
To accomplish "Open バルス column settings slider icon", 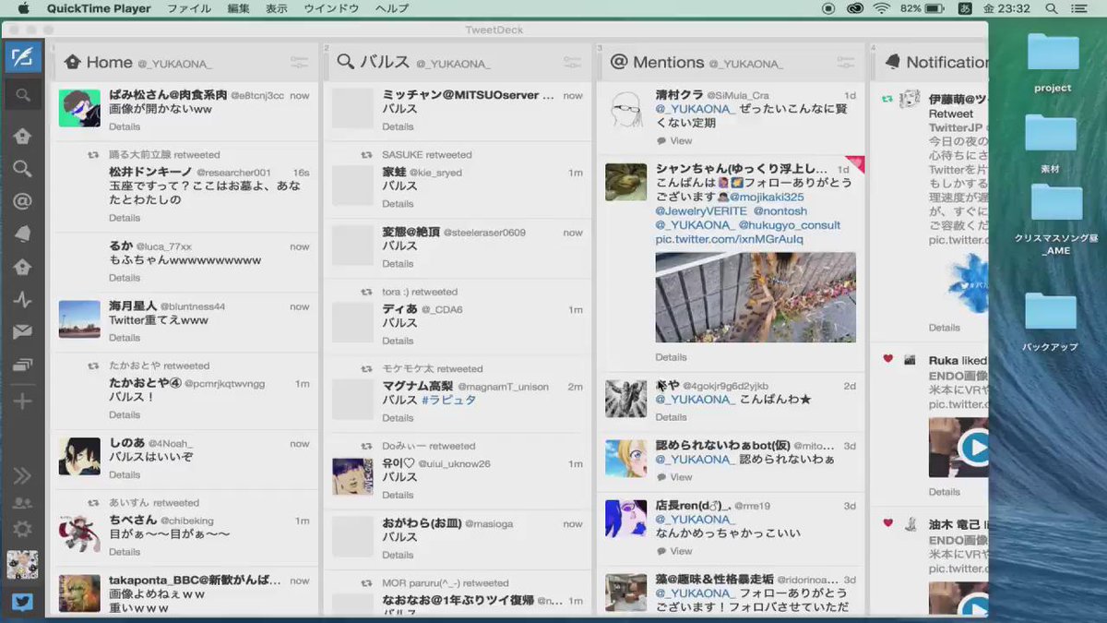I will pos(573,63).
